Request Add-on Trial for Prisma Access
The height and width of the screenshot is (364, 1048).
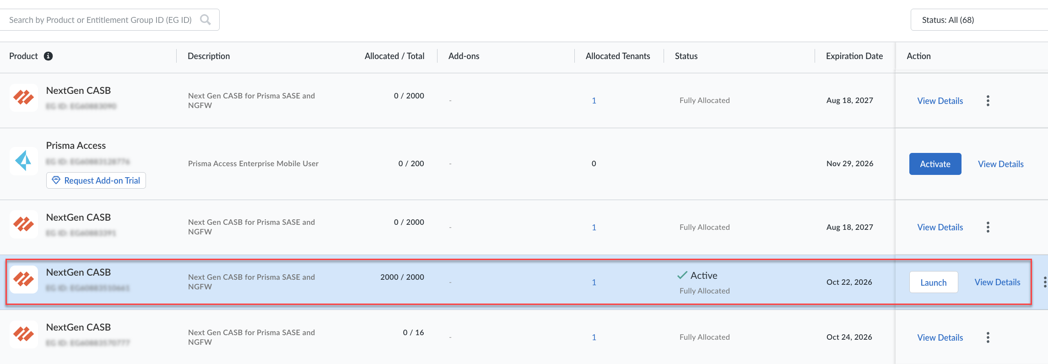click(96, 180)
